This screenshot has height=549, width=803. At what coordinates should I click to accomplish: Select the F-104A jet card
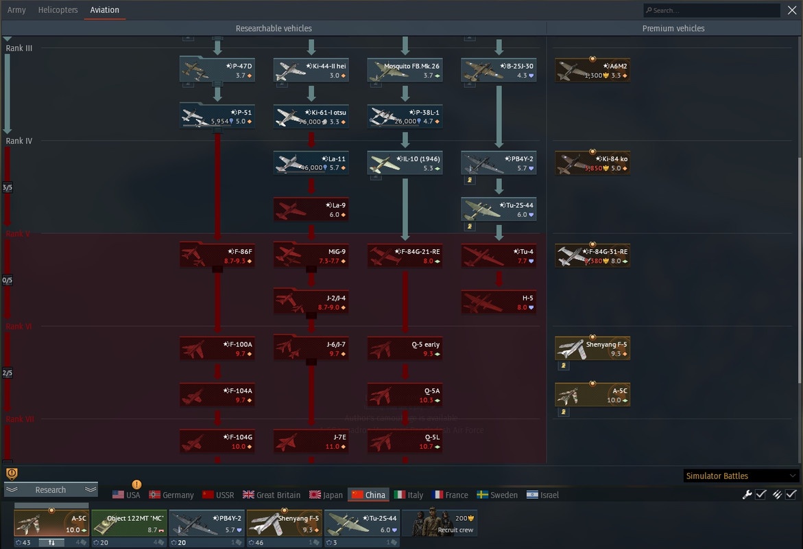217,395
